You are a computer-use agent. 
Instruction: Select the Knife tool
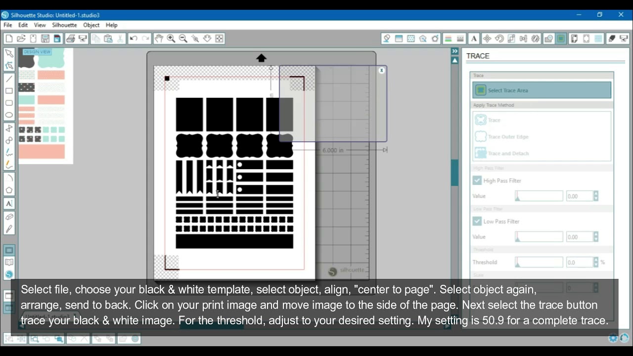(x=9, y=229)
